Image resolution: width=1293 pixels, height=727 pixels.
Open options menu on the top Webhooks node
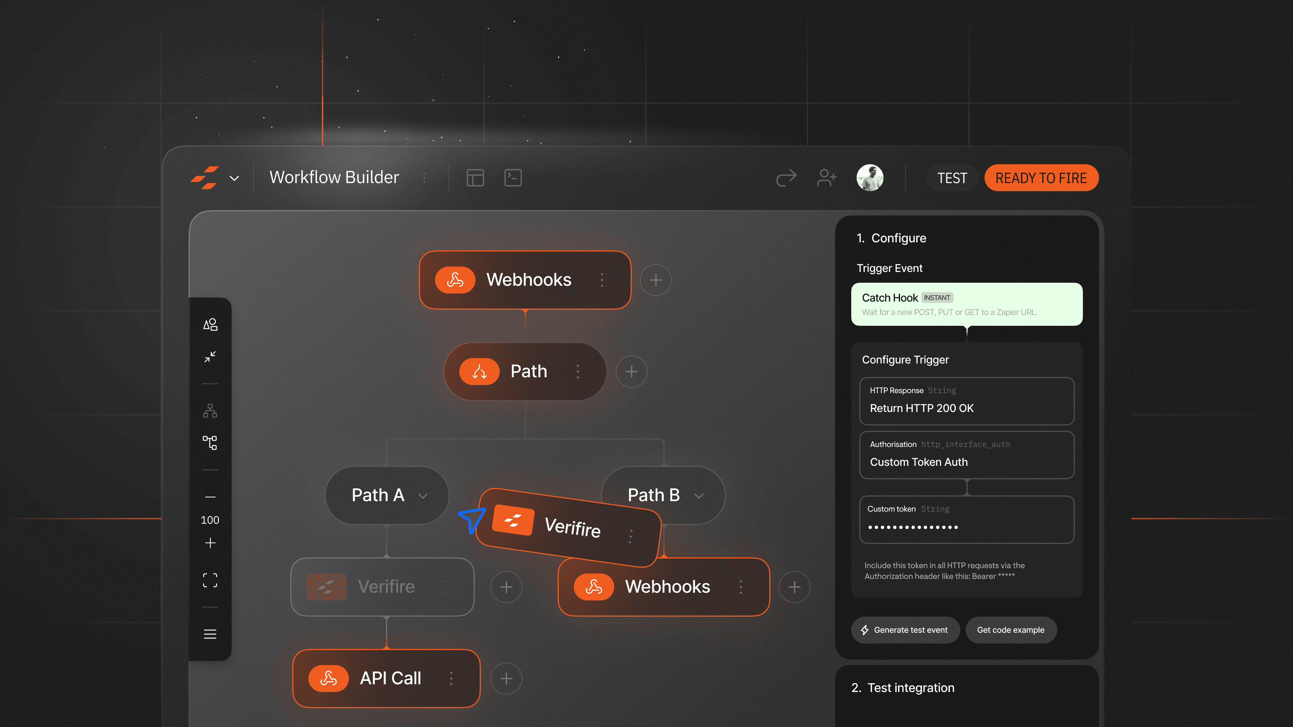tap(602, 280)
